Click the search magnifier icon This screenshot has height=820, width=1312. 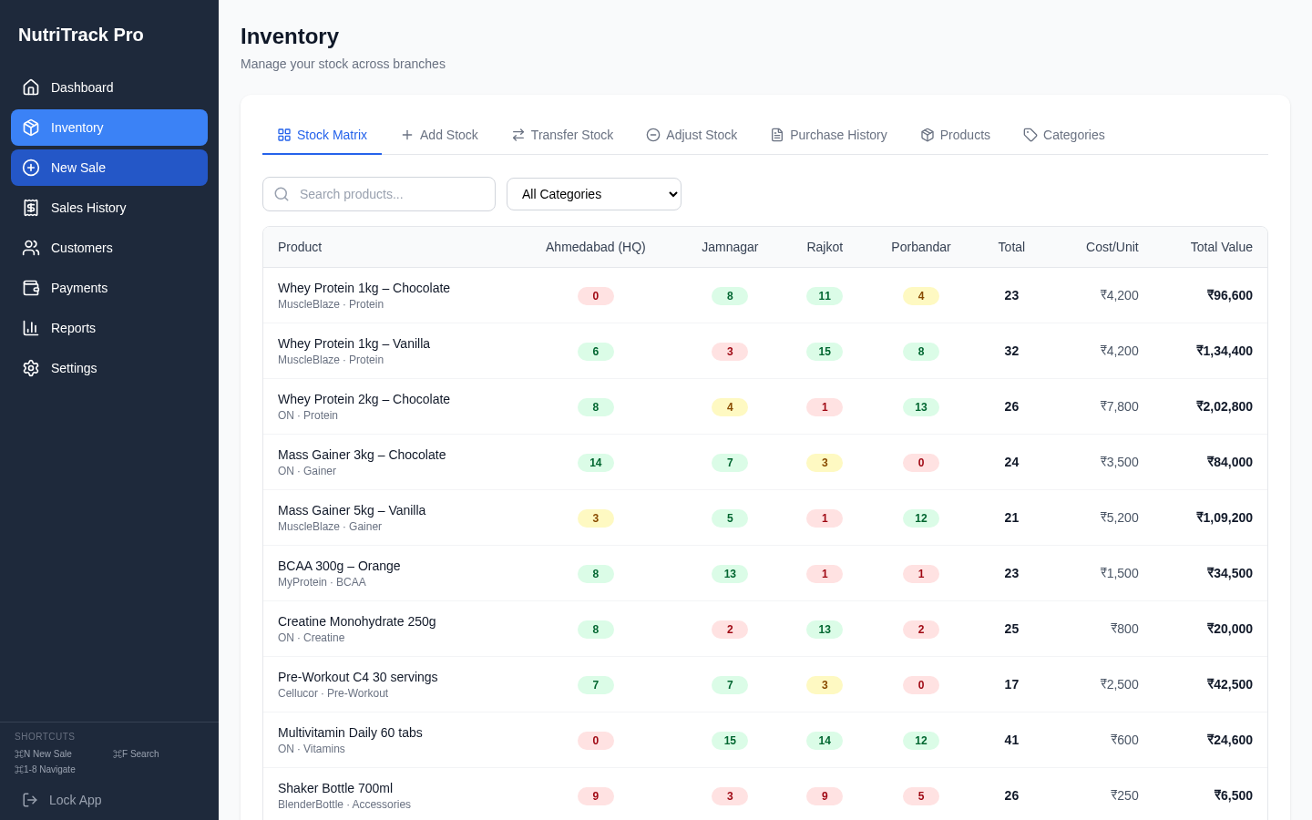point(282,194)
